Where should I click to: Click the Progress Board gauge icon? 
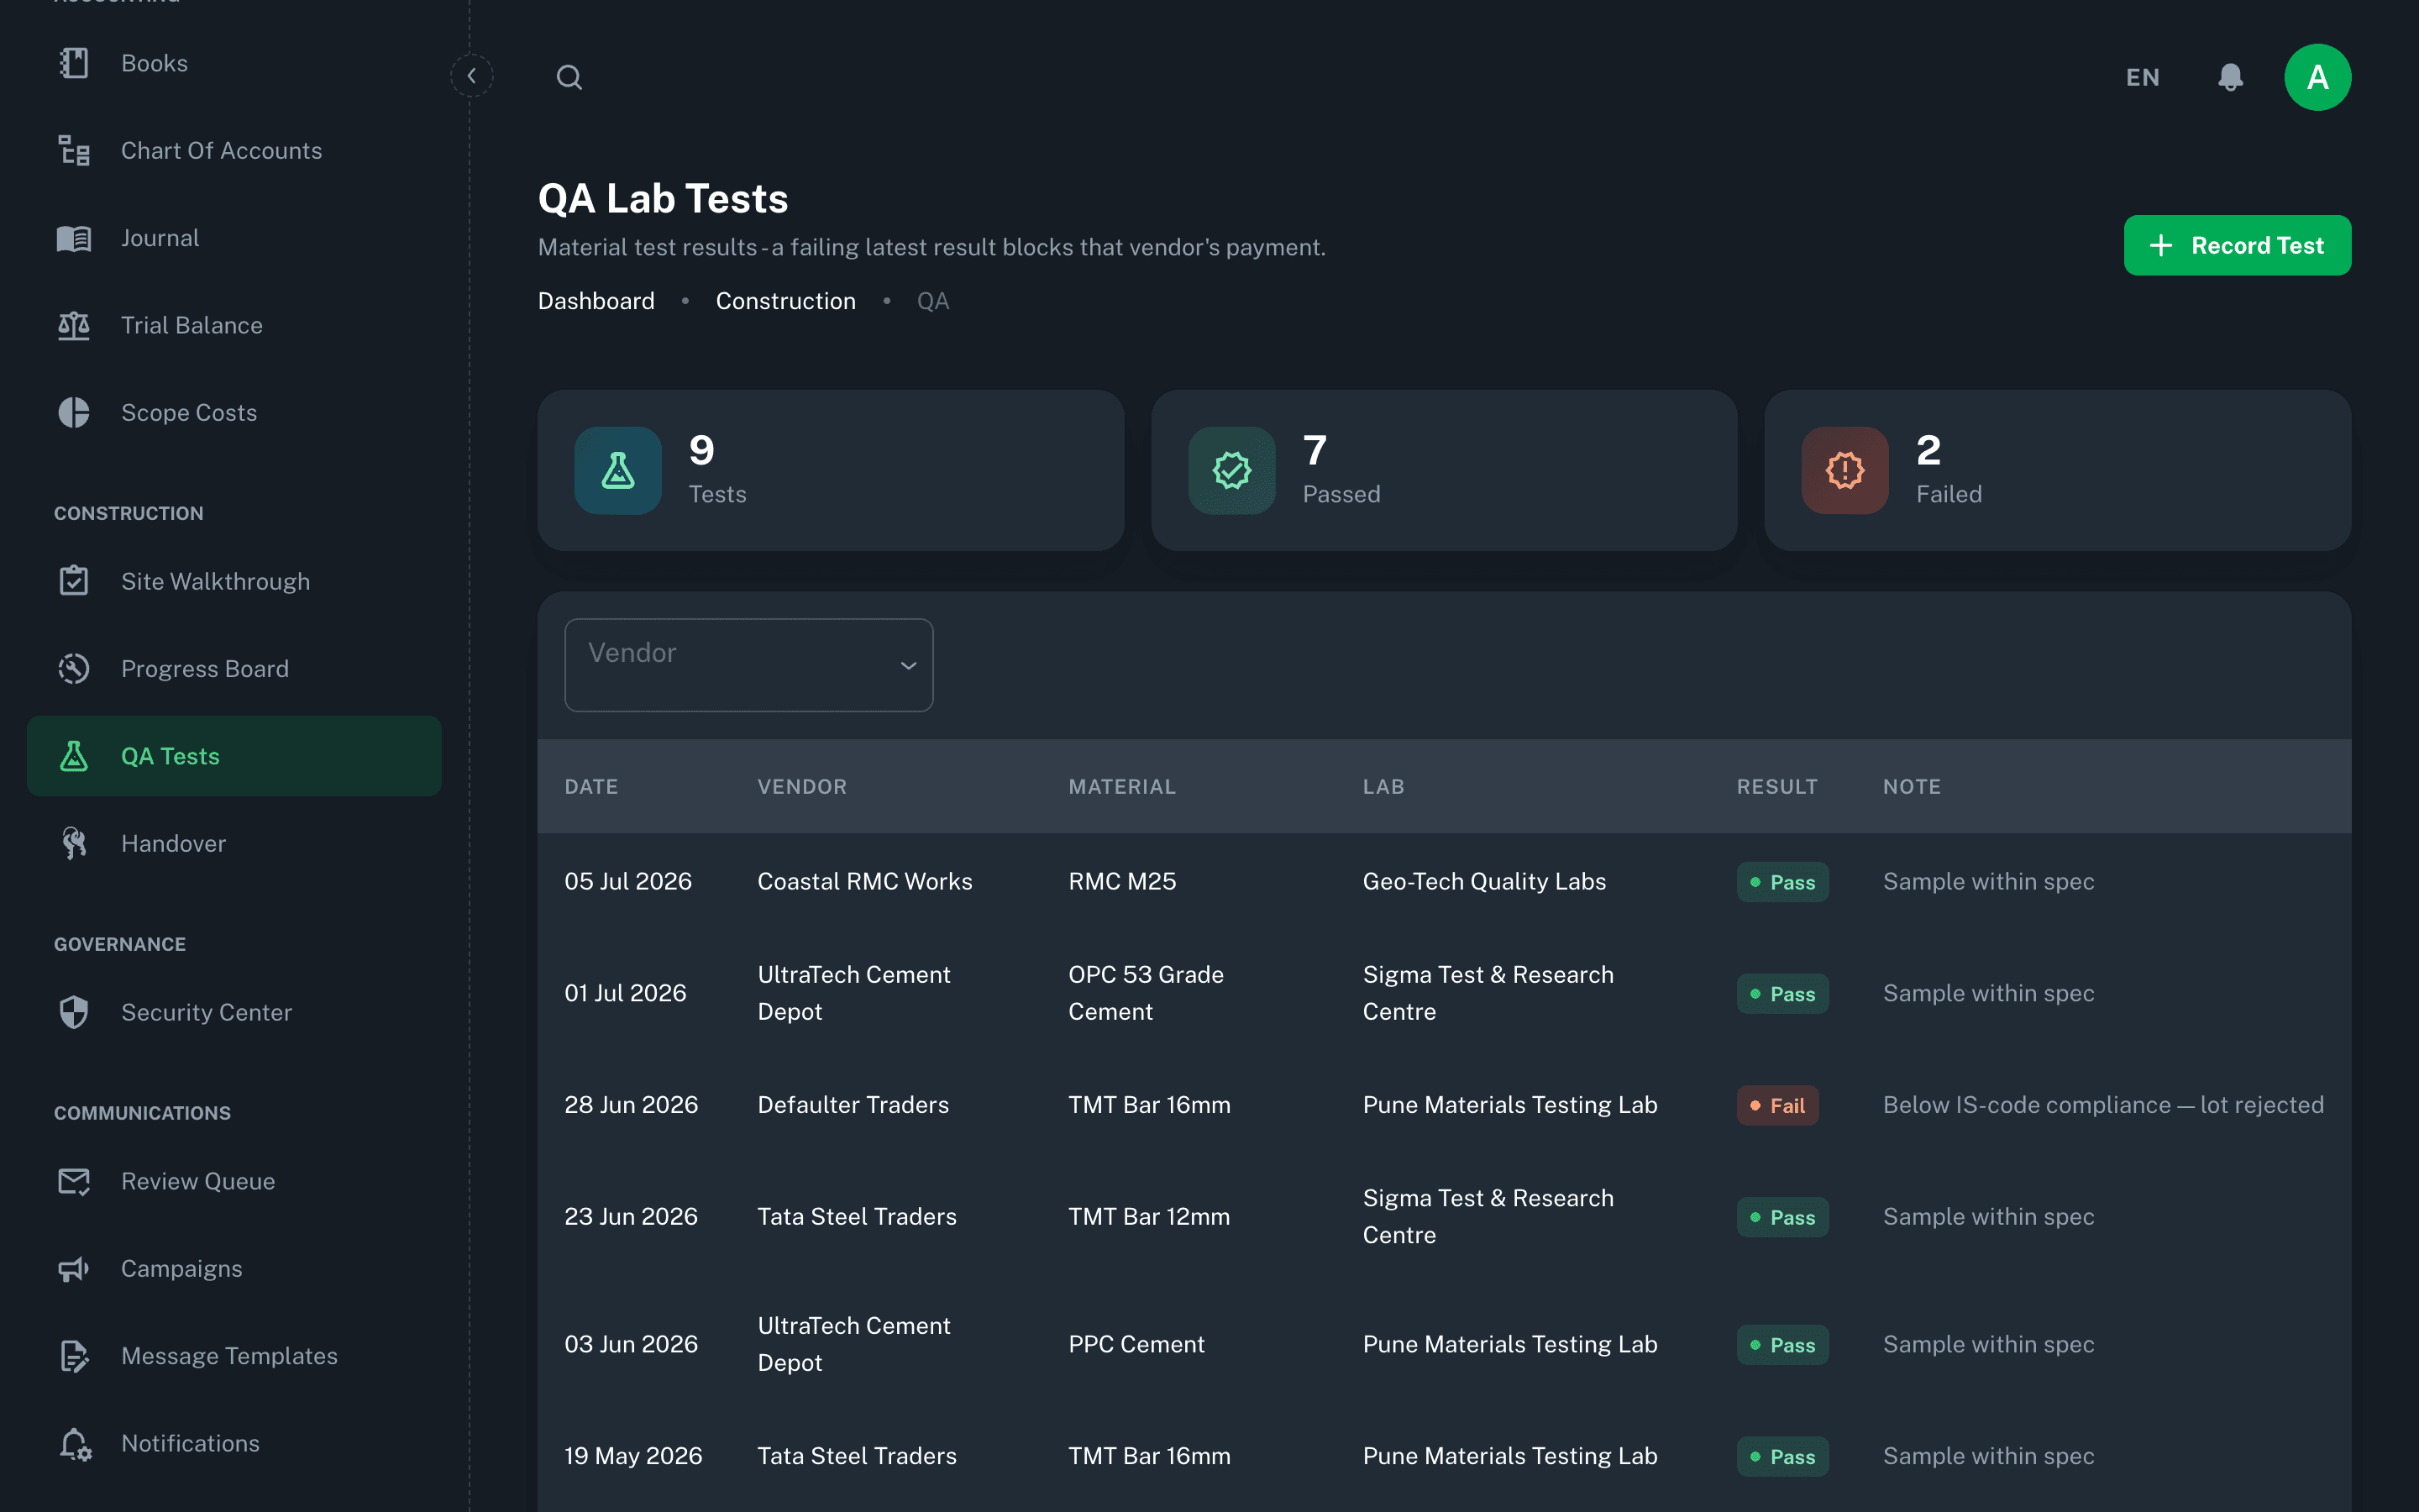pyautogui.click(x=74, y=668)
